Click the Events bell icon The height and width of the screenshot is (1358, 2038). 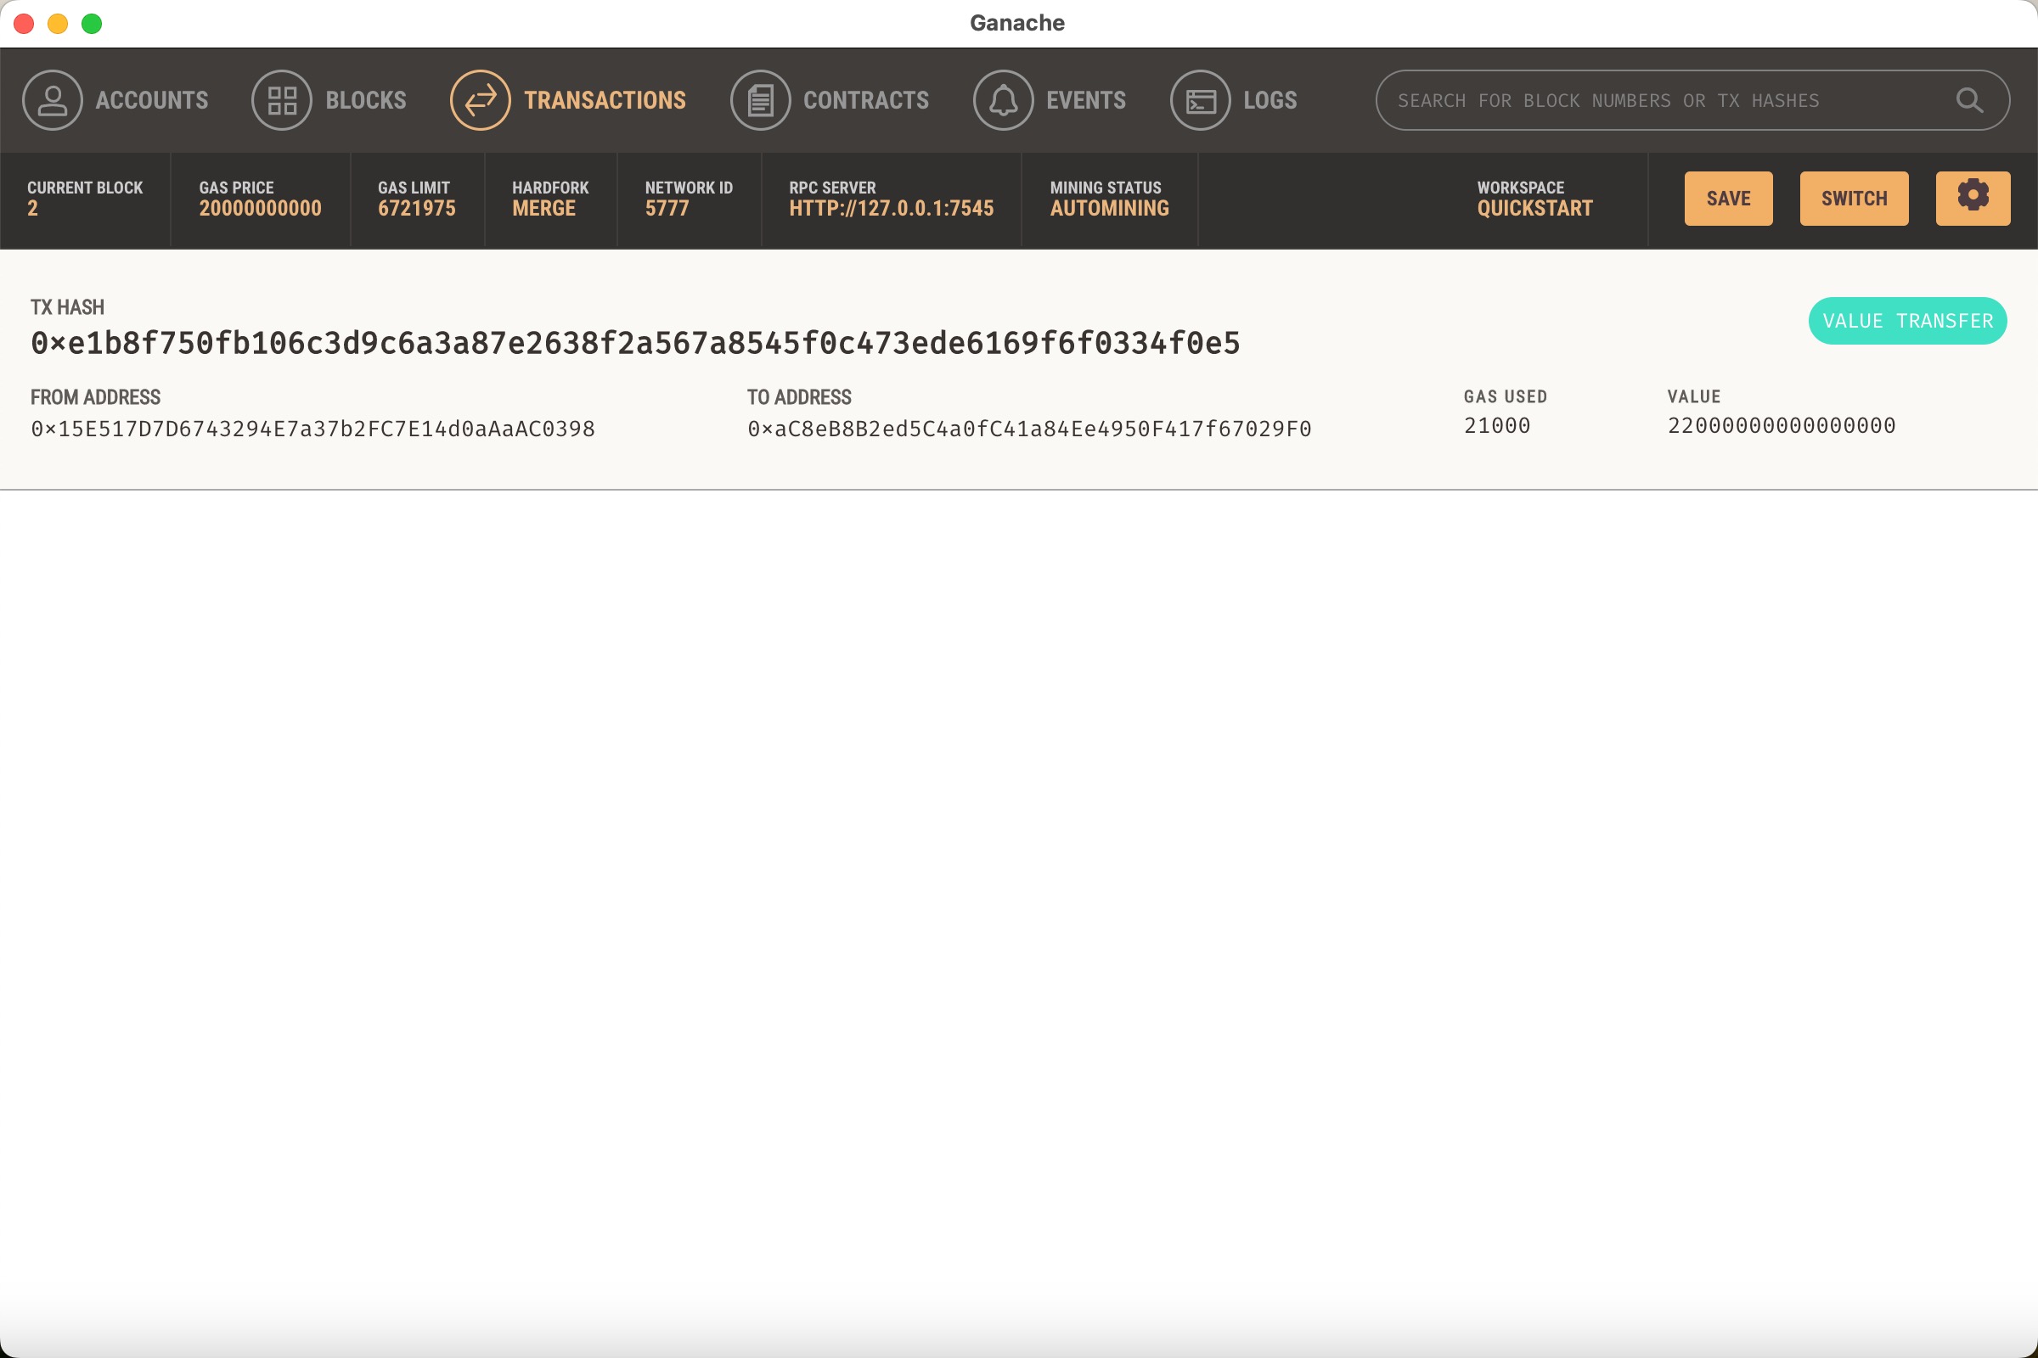[1003, 100]
